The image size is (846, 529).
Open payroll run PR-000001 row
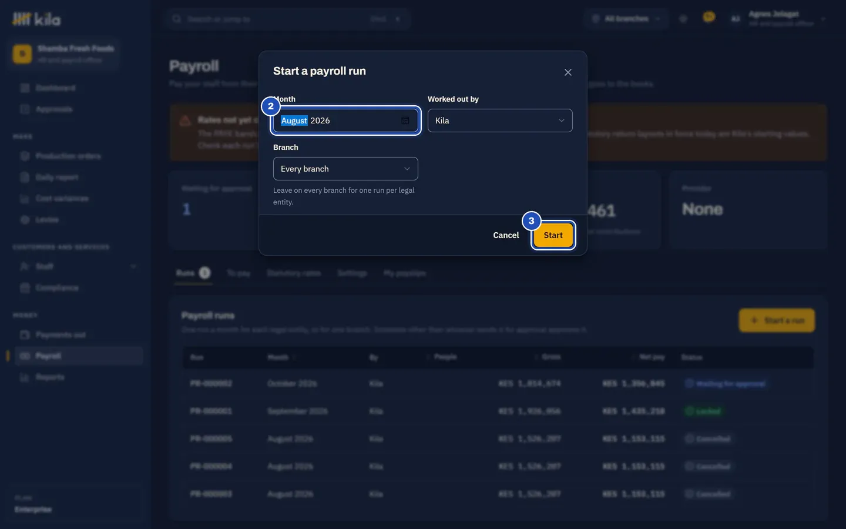pos(498,411)
